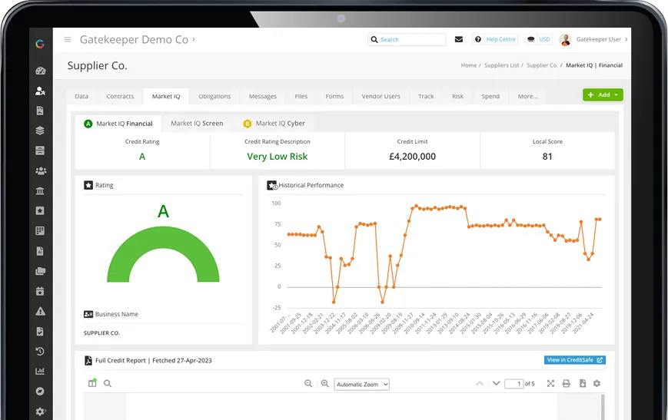Open the dashboard gauge icon in sidebar
Screen dimensions: 668x420
[40, 71]
